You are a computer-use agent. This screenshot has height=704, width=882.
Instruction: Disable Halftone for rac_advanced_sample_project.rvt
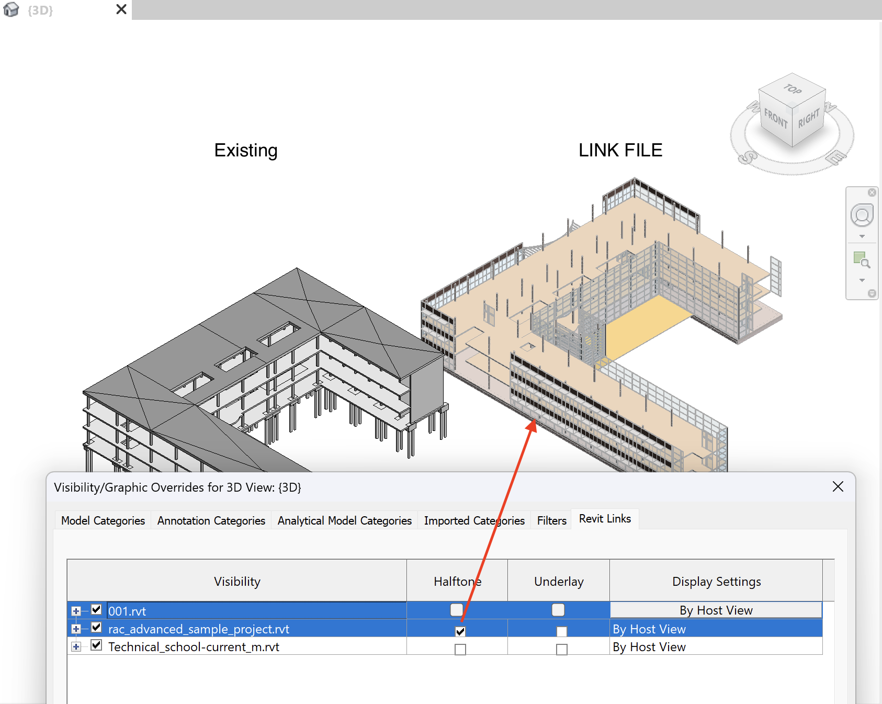tap(460, 631)
